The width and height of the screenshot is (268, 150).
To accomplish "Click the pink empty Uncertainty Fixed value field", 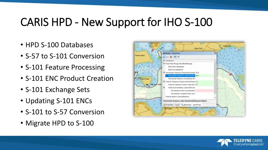I will (204, 91).
